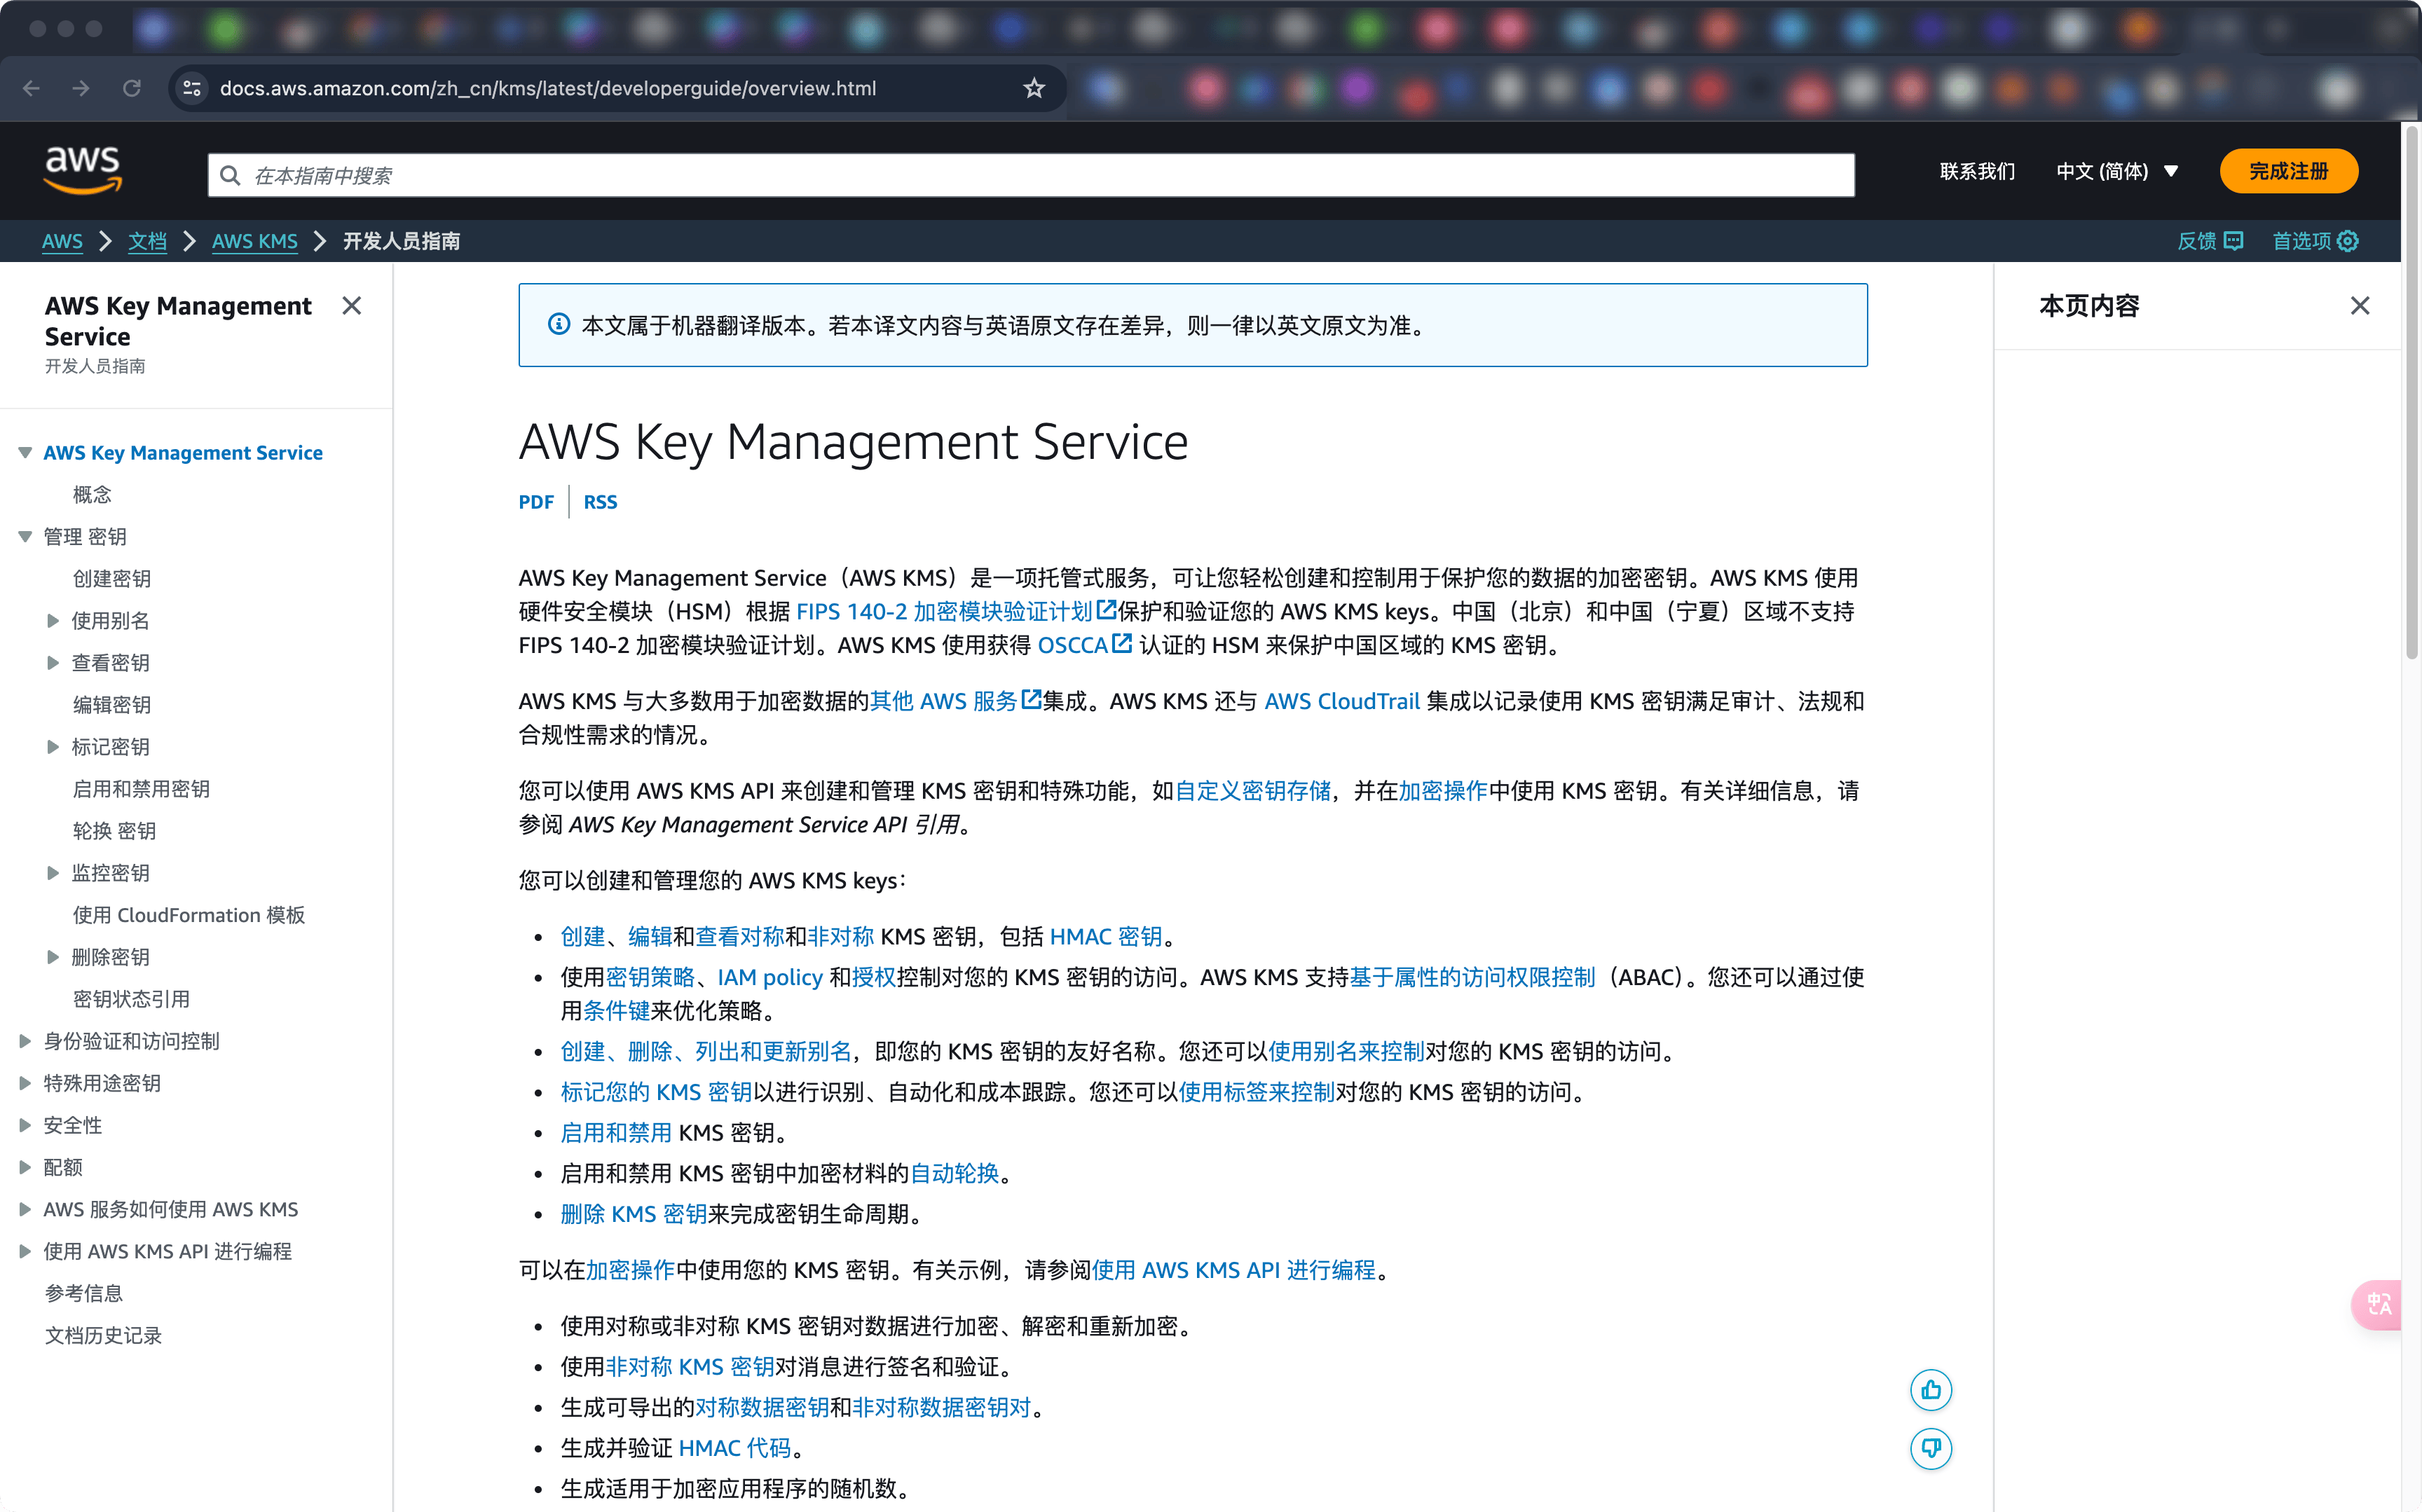The width and height of the screenshot is (2422, 1512).
Task: Expand 监控密钥 tree item
Action: click(53, 873)
